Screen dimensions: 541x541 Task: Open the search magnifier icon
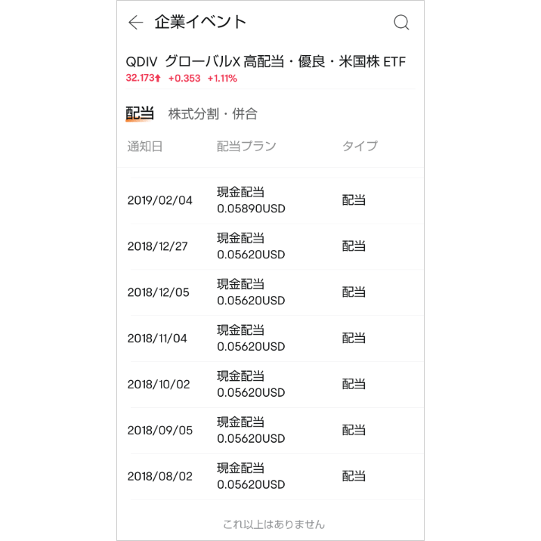coord(401,23)
